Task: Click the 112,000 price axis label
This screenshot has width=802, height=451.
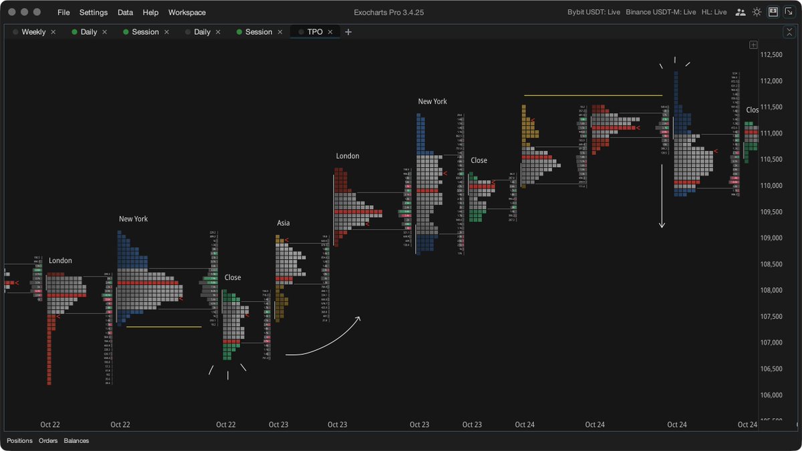Action: [772, 81]
